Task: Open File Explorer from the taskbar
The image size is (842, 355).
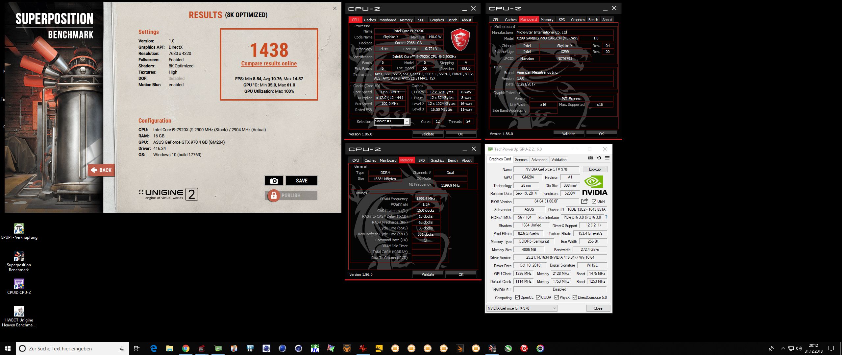Action: coord(170,348)
